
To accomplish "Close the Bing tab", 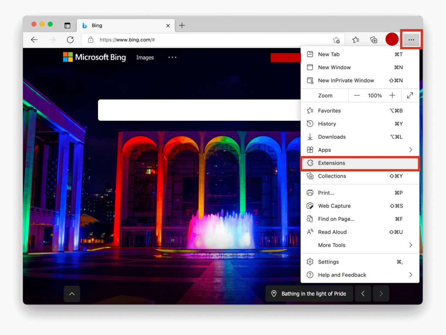I will [x=168, y=26].
